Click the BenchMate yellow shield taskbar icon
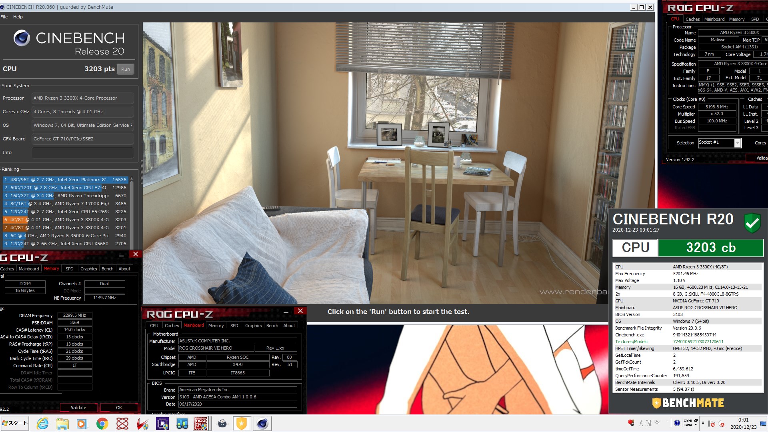Screen dimensions: 768x432 click(x=242, y=424)
